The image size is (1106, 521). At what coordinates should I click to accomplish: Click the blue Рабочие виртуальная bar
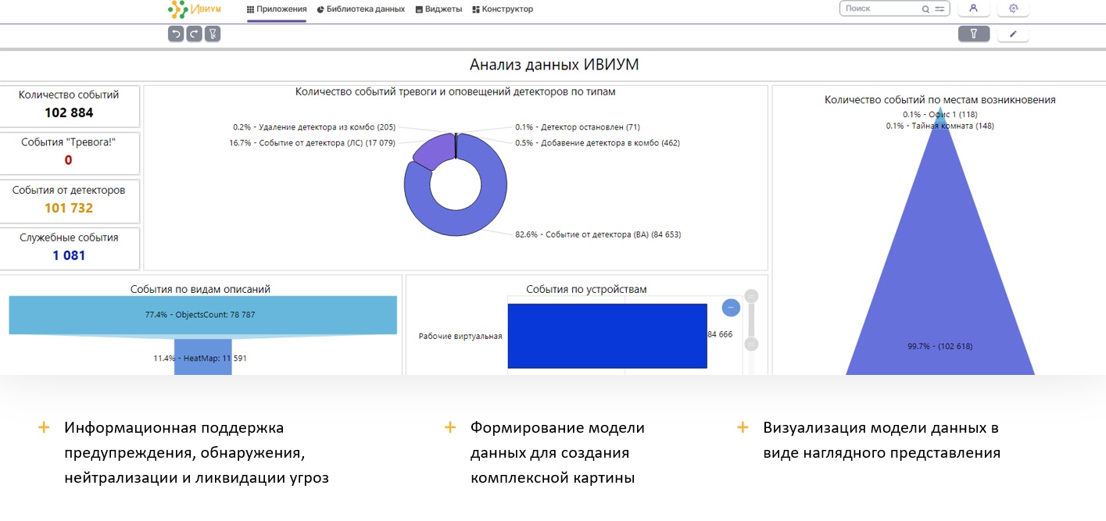[607, 335]
